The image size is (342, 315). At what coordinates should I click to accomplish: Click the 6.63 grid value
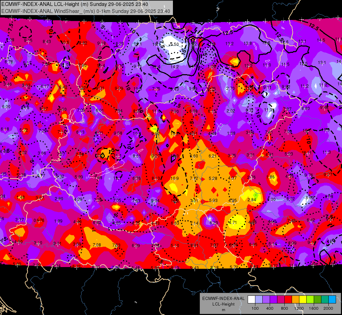[x=175, y=223]
